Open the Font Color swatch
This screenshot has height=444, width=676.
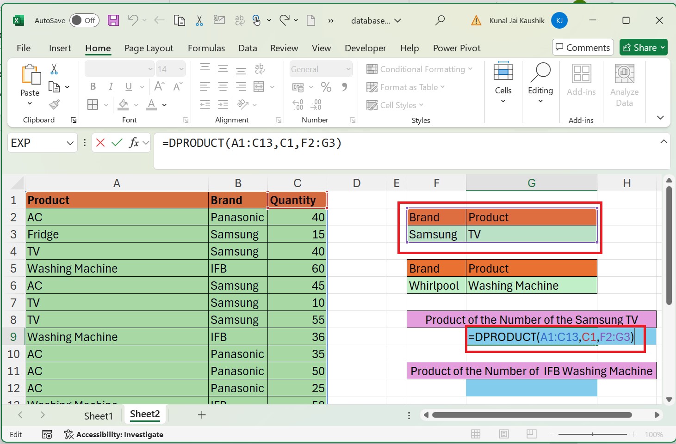click(x=151, y=105)
